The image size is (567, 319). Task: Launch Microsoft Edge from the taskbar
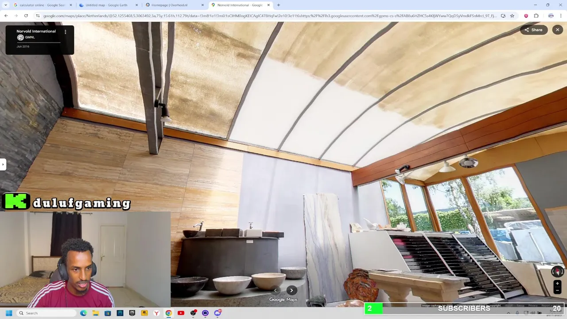point(83,313)
